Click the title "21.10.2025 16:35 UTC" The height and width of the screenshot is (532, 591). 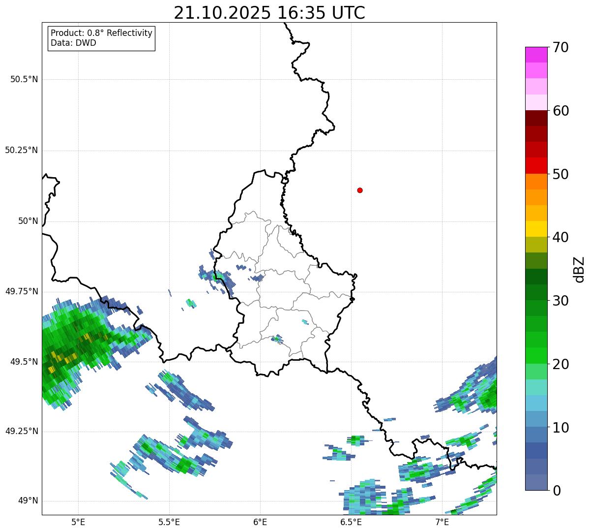[269, 13]
